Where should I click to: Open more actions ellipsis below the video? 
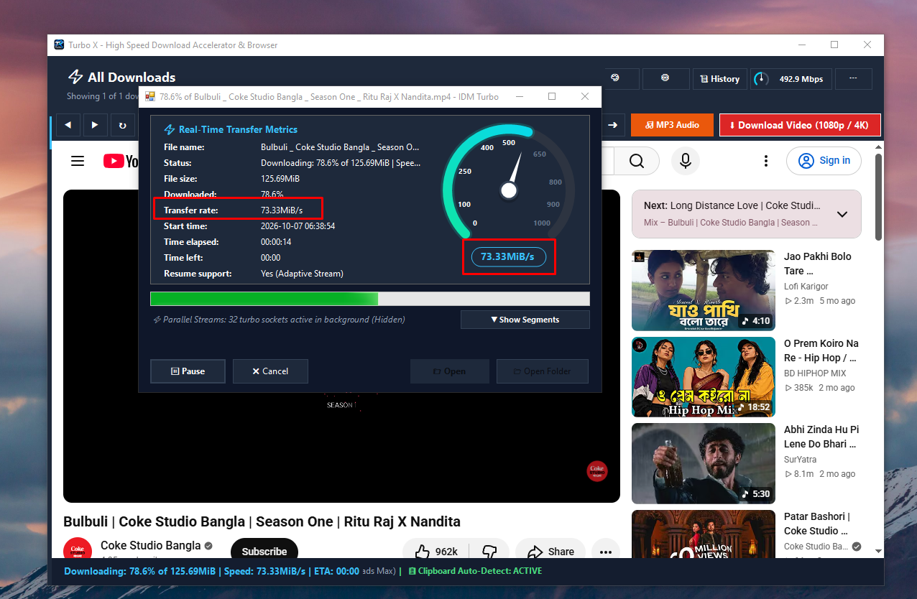pos(605,552)
